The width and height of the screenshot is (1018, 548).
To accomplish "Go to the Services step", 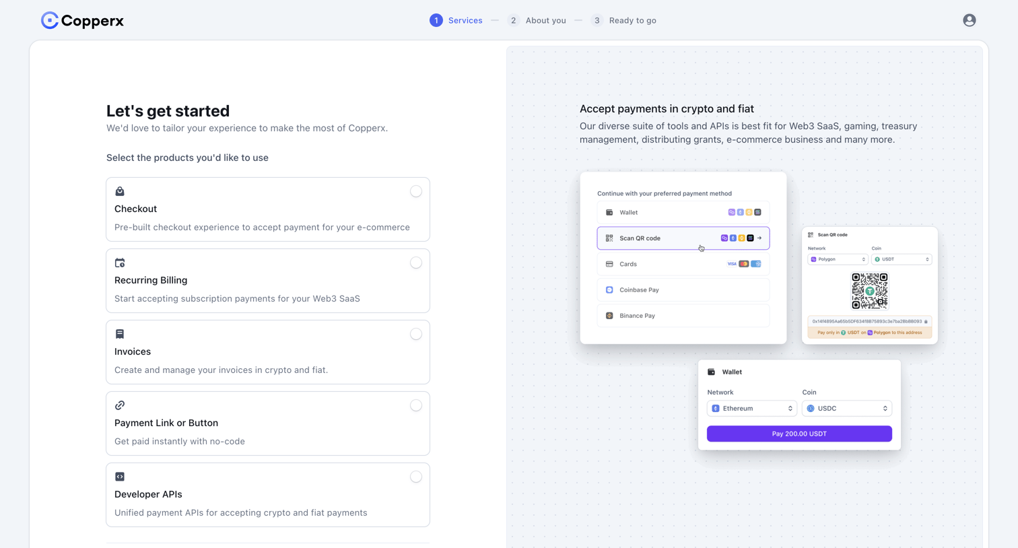I will (x=456, y=20).
